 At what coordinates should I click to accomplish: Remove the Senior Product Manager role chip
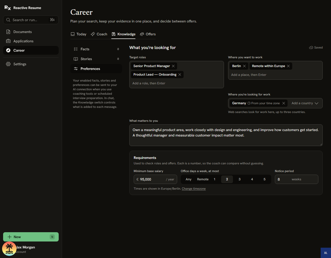tap(173, 66)
